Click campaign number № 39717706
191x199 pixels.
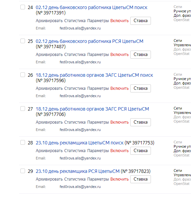pyautogui.click(x=51, y=114)
